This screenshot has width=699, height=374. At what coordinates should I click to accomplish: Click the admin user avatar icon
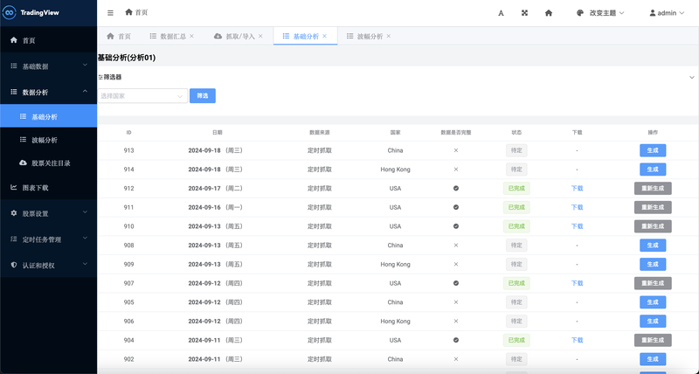pyautogui.click(x=653, y=13)
